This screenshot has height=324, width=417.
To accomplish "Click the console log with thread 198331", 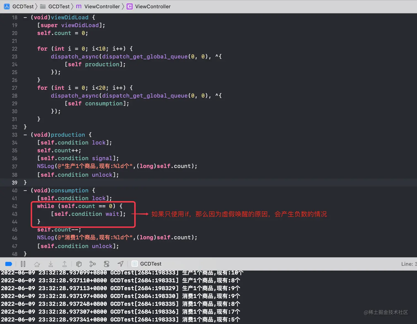I will pos(121,281).
